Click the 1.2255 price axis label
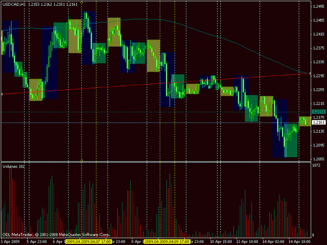The height and width of the screenshot is (245, 327). coord(319,90)
